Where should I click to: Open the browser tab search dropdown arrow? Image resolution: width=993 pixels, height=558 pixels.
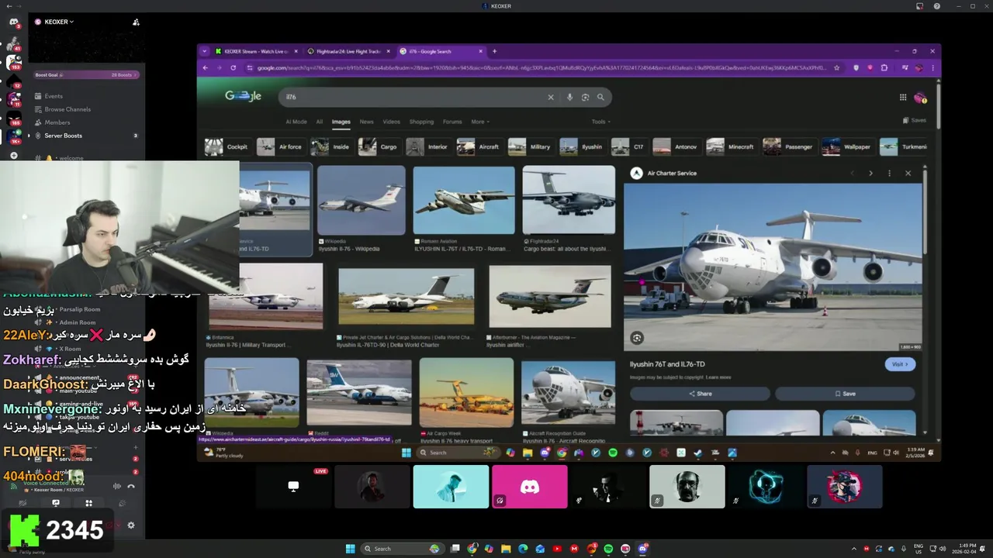pos(205,51)
